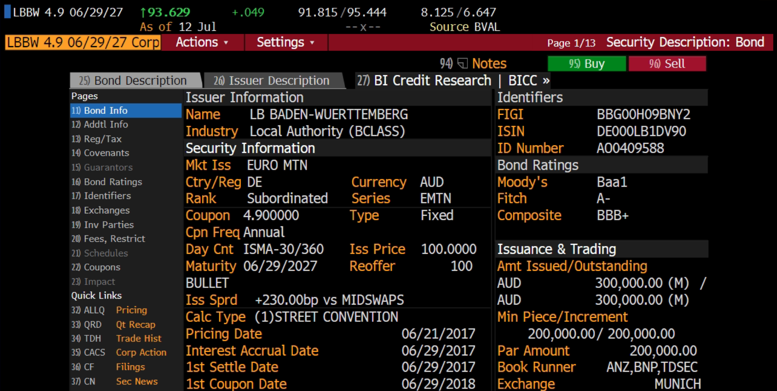Screen dimensions: 777x391
Task: Open the Schedules page
Action: coord(126,253)
